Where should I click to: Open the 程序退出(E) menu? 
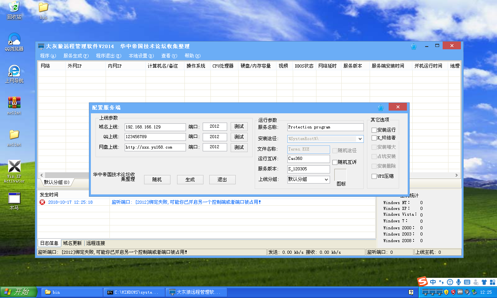(108, 56)
